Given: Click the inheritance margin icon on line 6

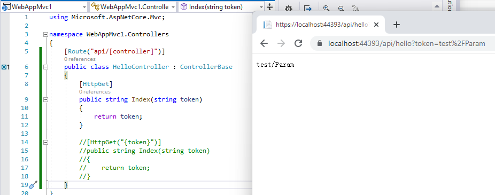Looking at the screenshot, I should tap(5, 67).
